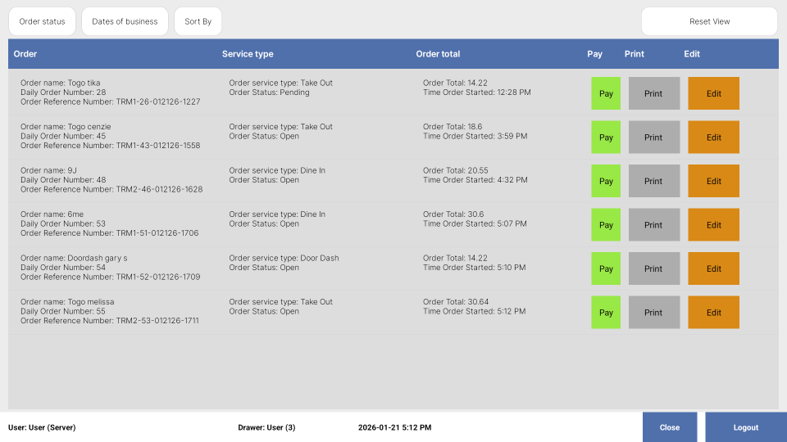Pay the 6me order
The image size is (787, 442).
pyautogui.click(x=606, y=225)
